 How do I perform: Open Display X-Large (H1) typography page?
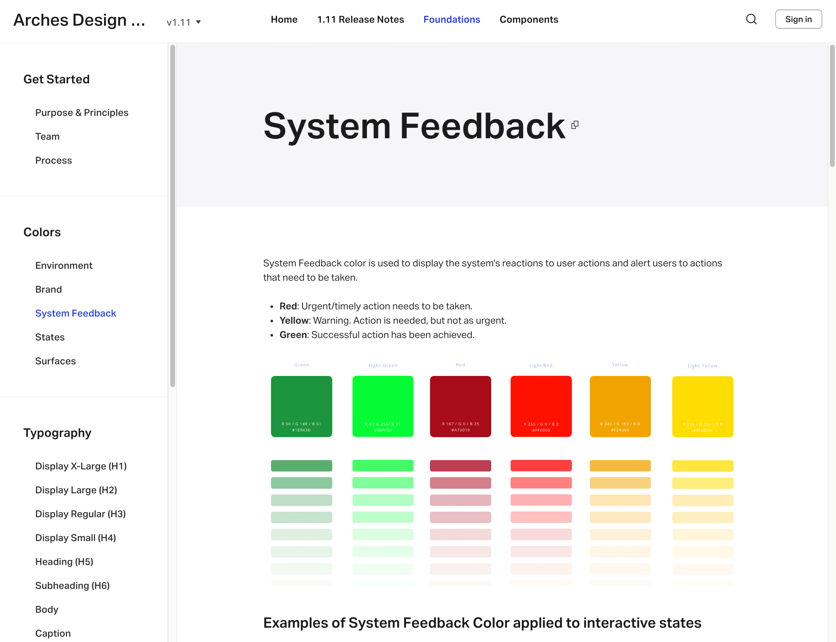coord(81,466)
